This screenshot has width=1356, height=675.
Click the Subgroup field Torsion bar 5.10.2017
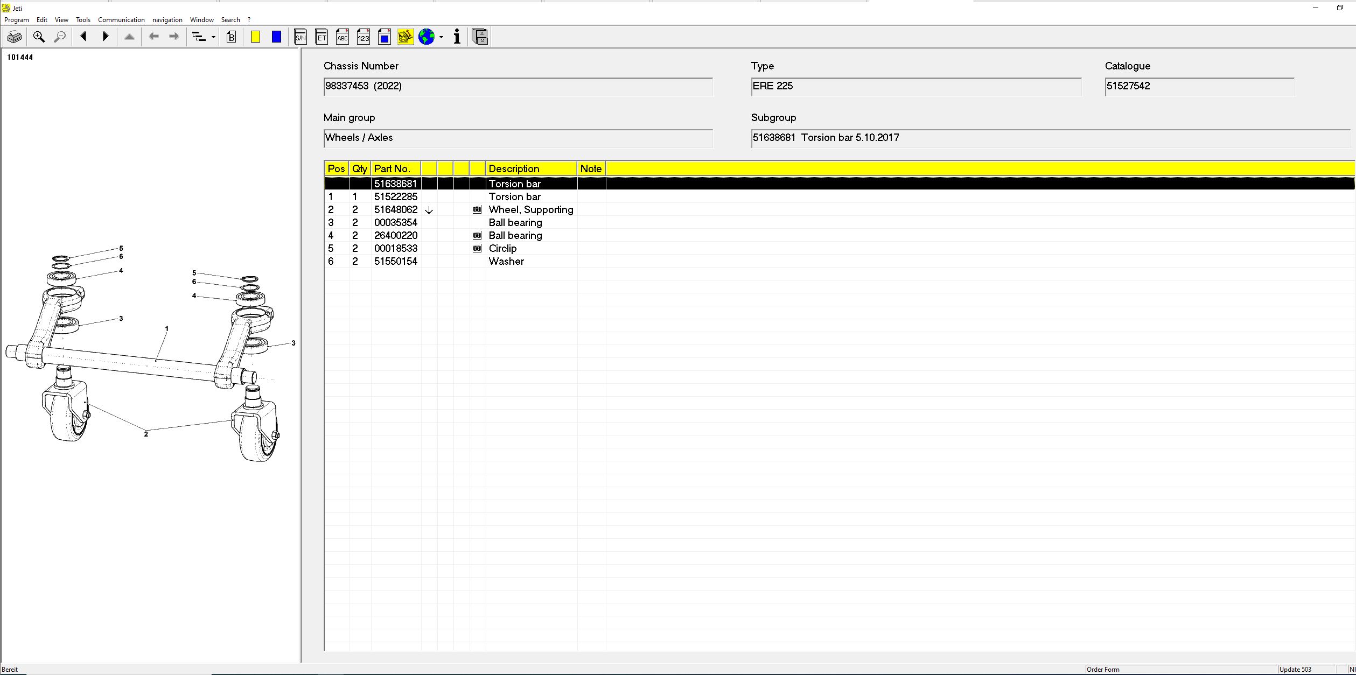(x=1050, y=138)
